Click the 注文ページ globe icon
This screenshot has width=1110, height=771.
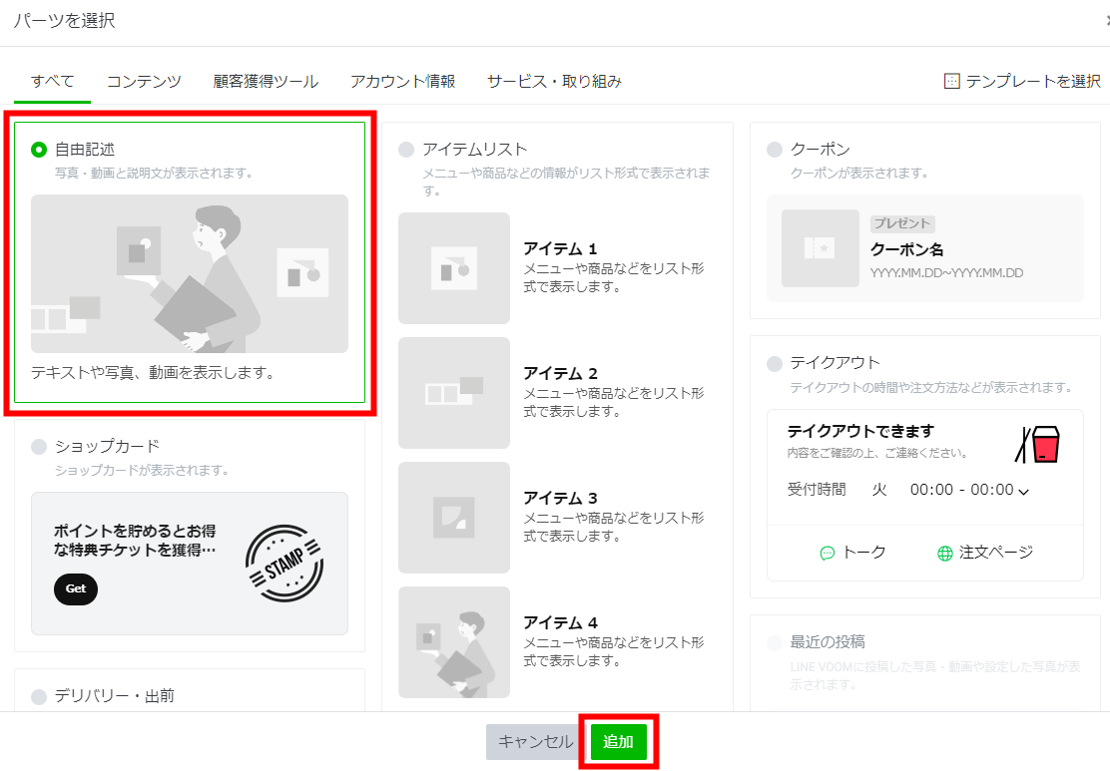coord(944,553)
